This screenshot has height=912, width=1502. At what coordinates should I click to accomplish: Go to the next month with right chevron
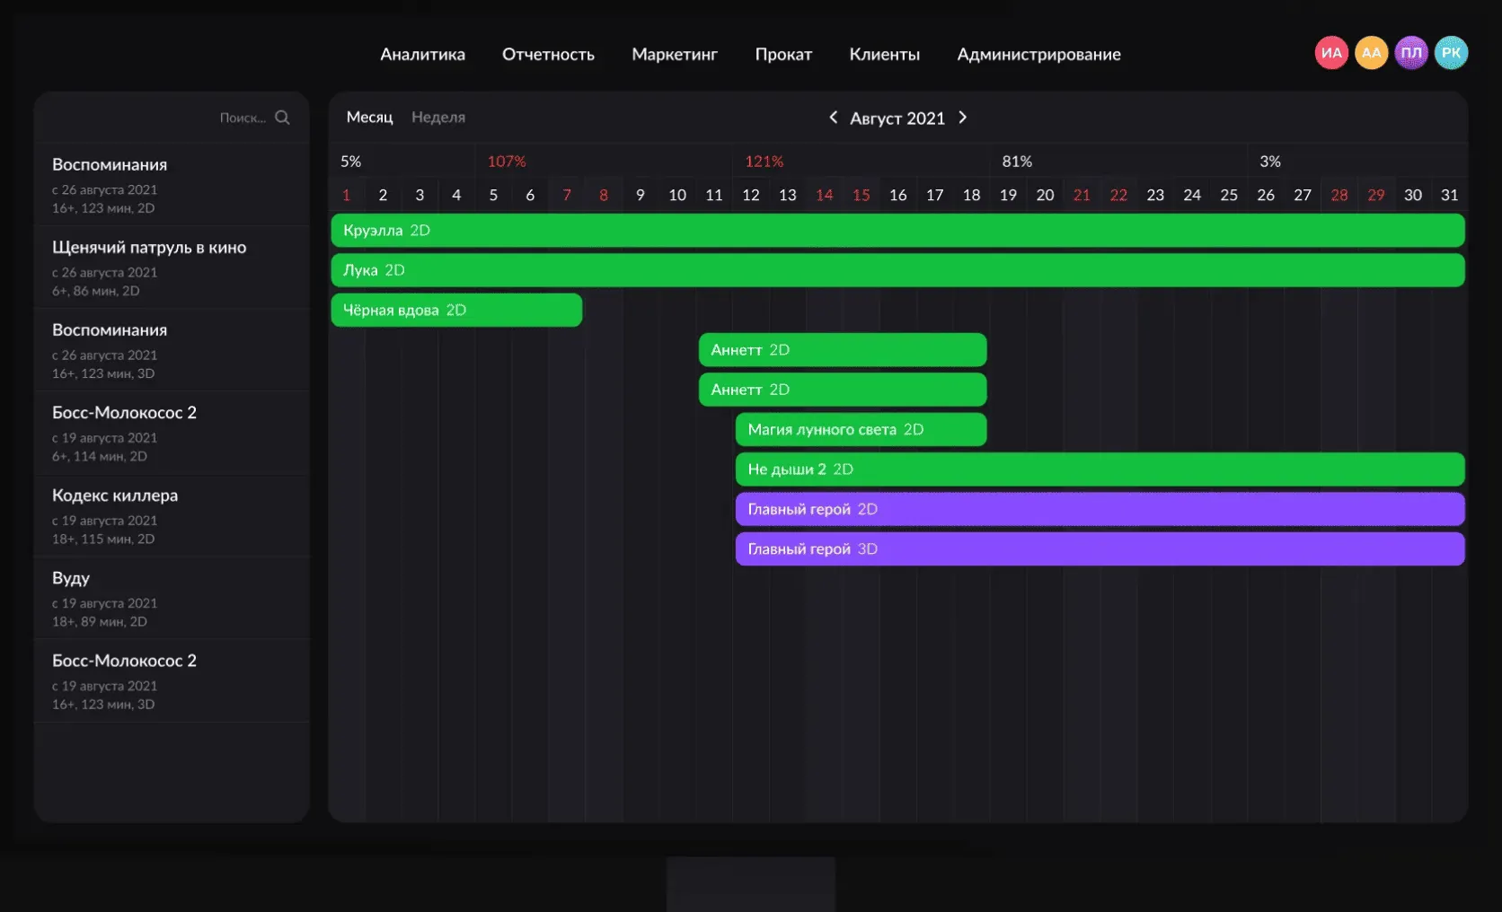pyautogui.click(x=963, y=118)
